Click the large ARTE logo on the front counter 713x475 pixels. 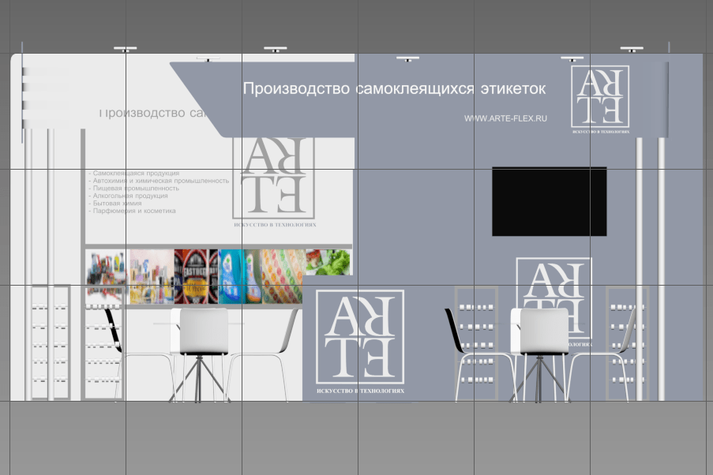pyautogui.click(x=360, y=337)
